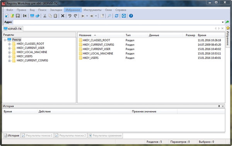Image resolution: width=232 pixels, height=146 pixels.
Task: Click the registry snapshot camera icon
Action: click(25, 16)
